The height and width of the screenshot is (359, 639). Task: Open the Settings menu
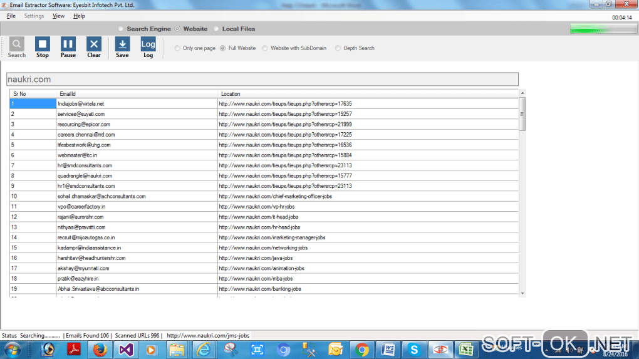[34, 16]
